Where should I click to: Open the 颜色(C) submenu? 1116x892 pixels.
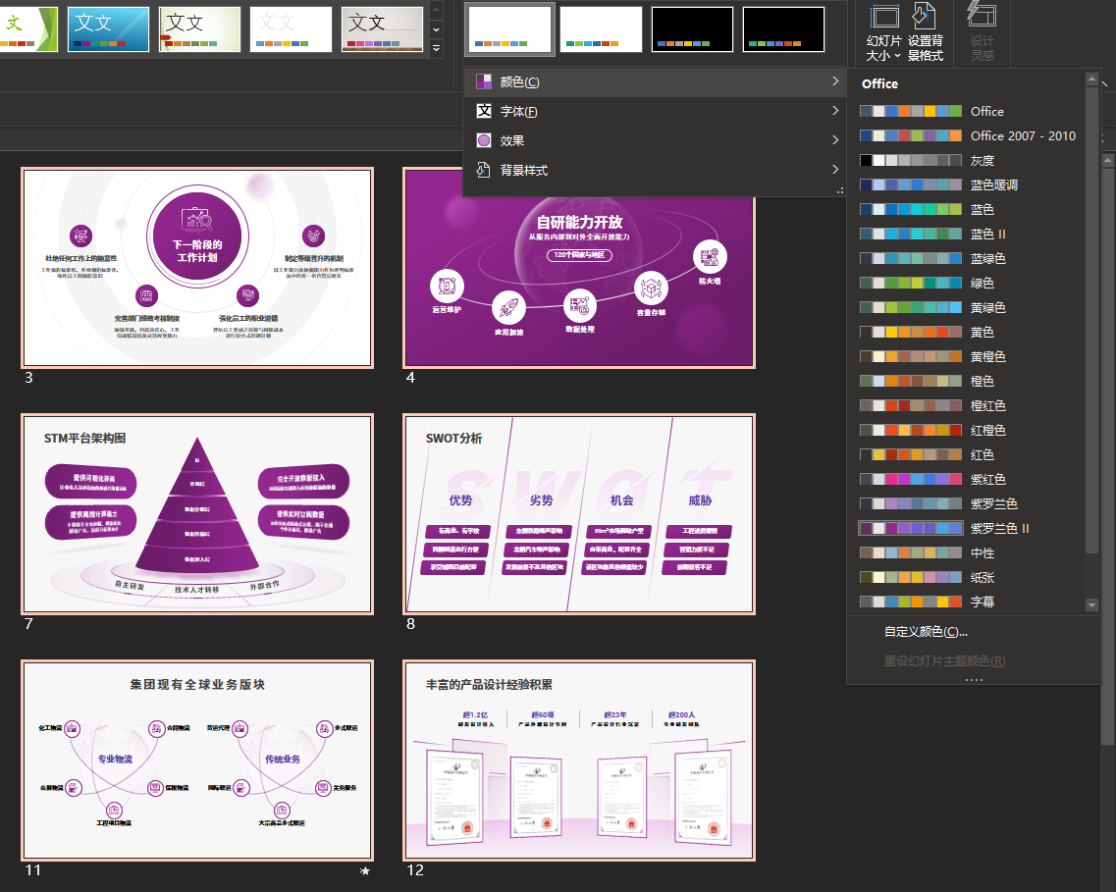(x=655, y=81)
